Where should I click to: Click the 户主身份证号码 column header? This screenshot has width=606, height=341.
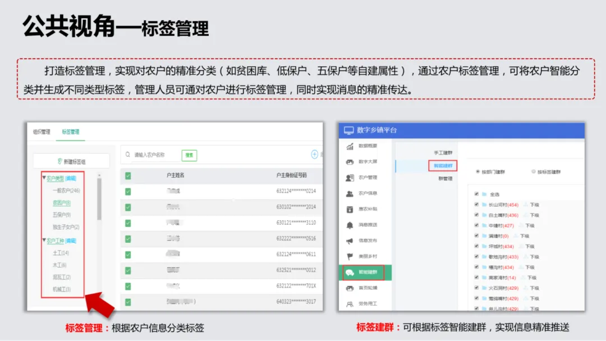291,175
